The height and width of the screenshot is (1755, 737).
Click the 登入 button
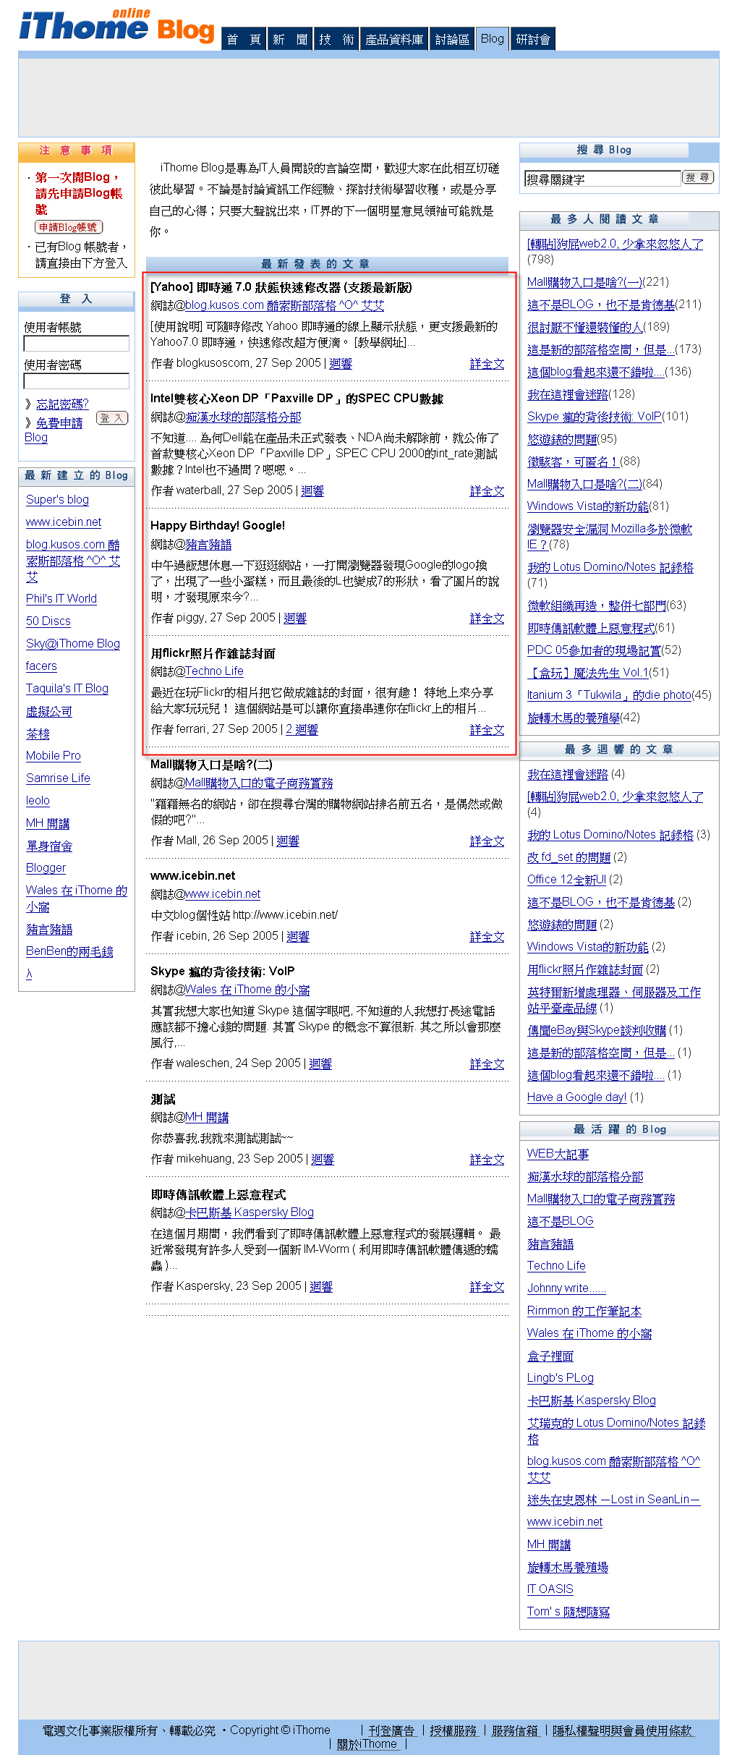[112, 418]
